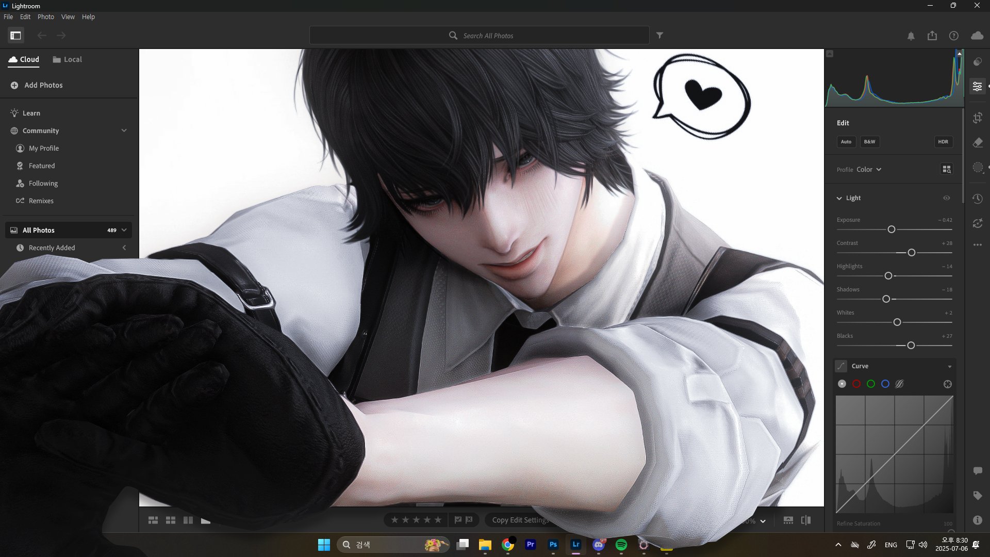Viewport: 990px width, 557px height.
Task: Expand Recently Added arrow
Action: pyautogui.click(x=124, y=248)
